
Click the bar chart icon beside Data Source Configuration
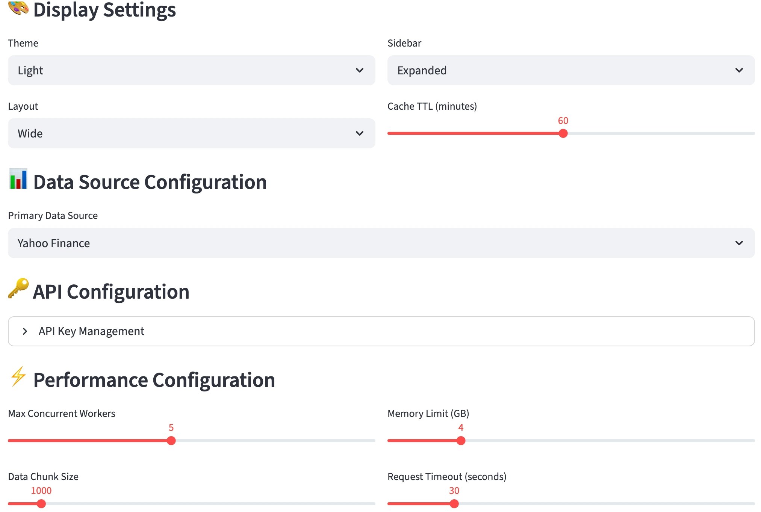click(18, 179)
